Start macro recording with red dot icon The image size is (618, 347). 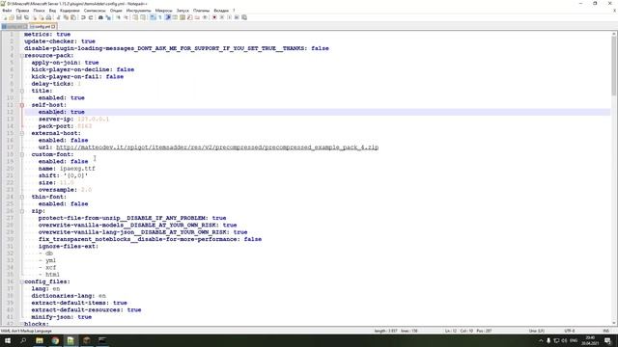pos(214,17)
